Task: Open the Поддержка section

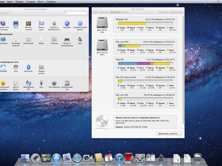Action: (x=164, y=12)
